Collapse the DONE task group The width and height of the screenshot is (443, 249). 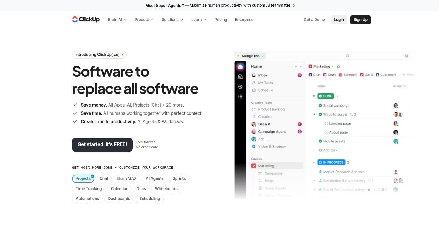[314, 96]
